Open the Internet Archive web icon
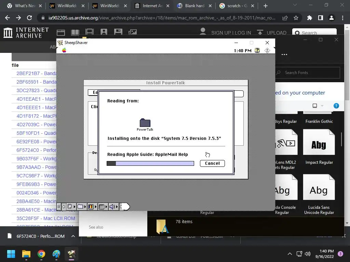Screen dimensions: 350x262 61,32
